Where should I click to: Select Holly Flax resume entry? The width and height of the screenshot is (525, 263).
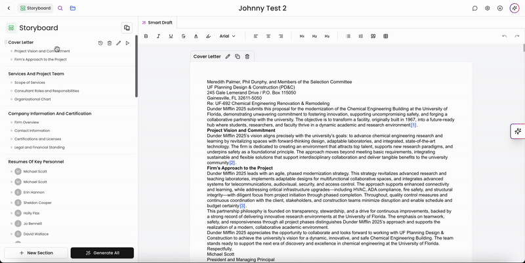[31, 213]
